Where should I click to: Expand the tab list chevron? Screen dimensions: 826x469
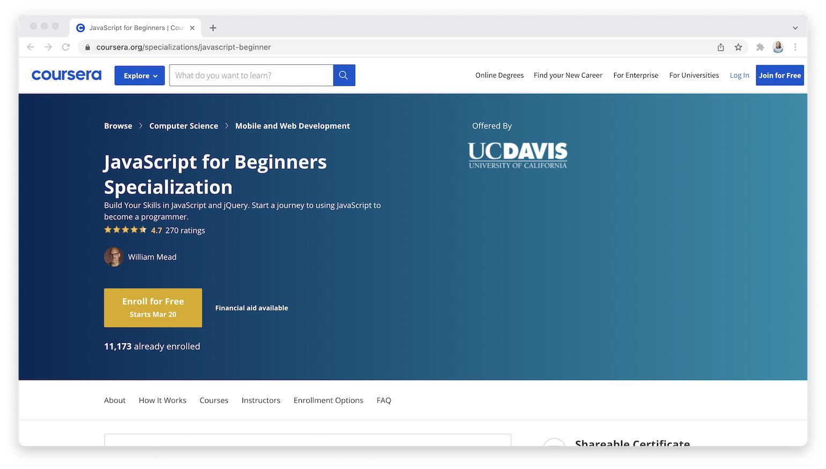(795, 28)
